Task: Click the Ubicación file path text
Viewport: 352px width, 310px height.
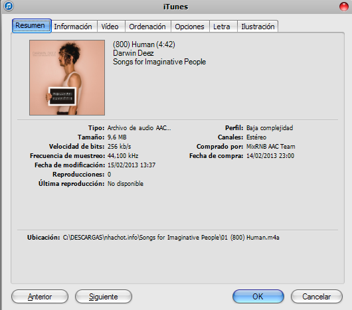Action: [171, 238]
